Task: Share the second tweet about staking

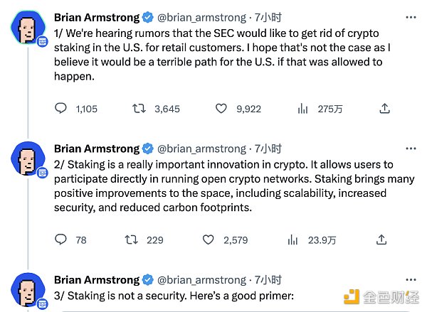Action: pos(384,240)
